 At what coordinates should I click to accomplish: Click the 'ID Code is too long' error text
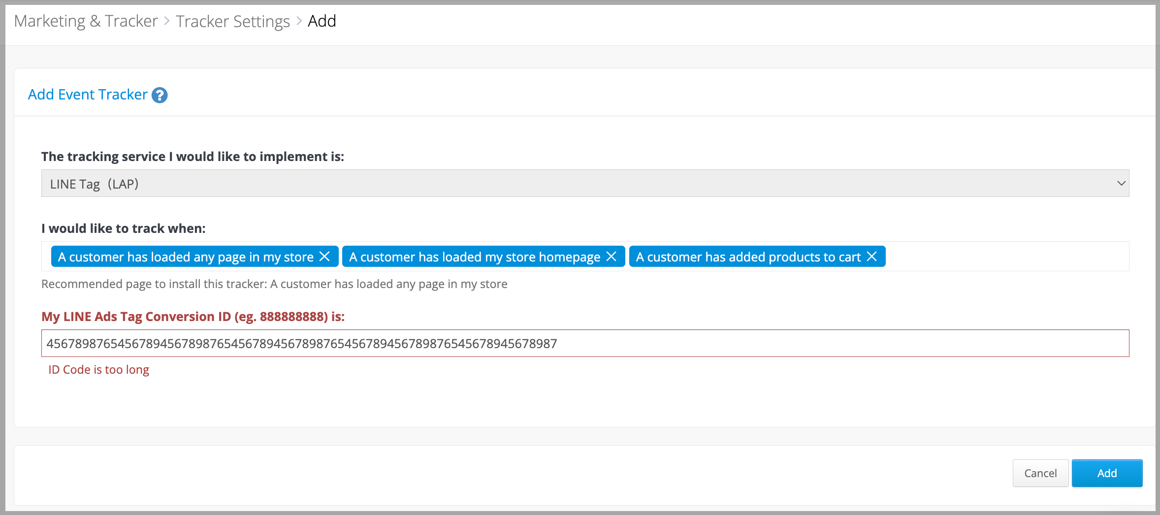click(x=98, y=370)
